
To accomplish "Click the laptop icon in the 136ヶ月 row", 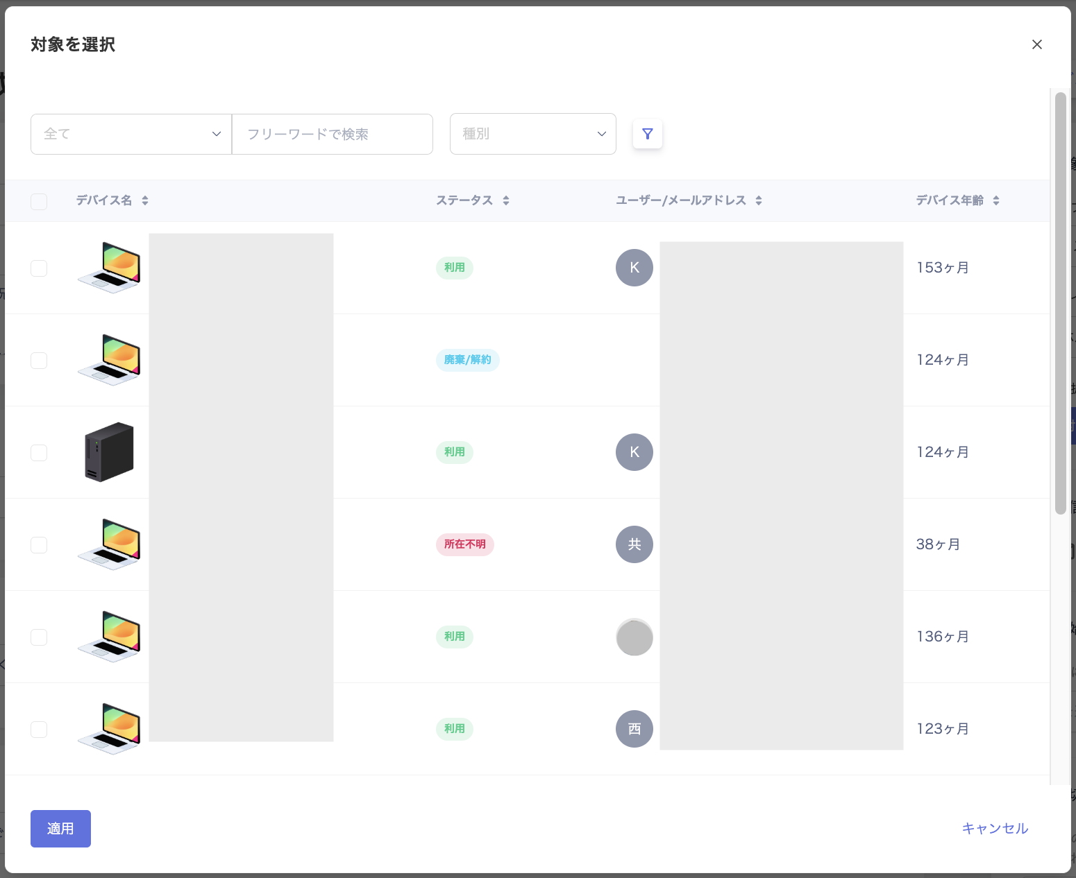I will (x=109, y=637).
